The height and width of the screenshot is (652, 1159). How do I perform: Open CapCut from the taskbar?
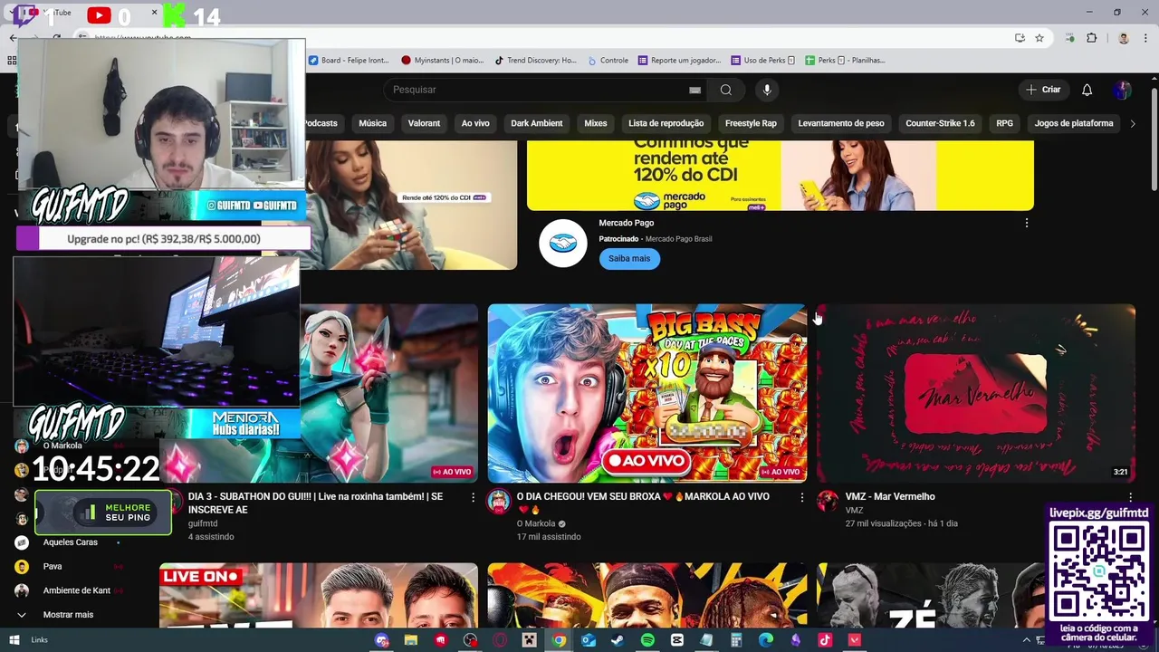pyautogui.click(x=677, y=640)
